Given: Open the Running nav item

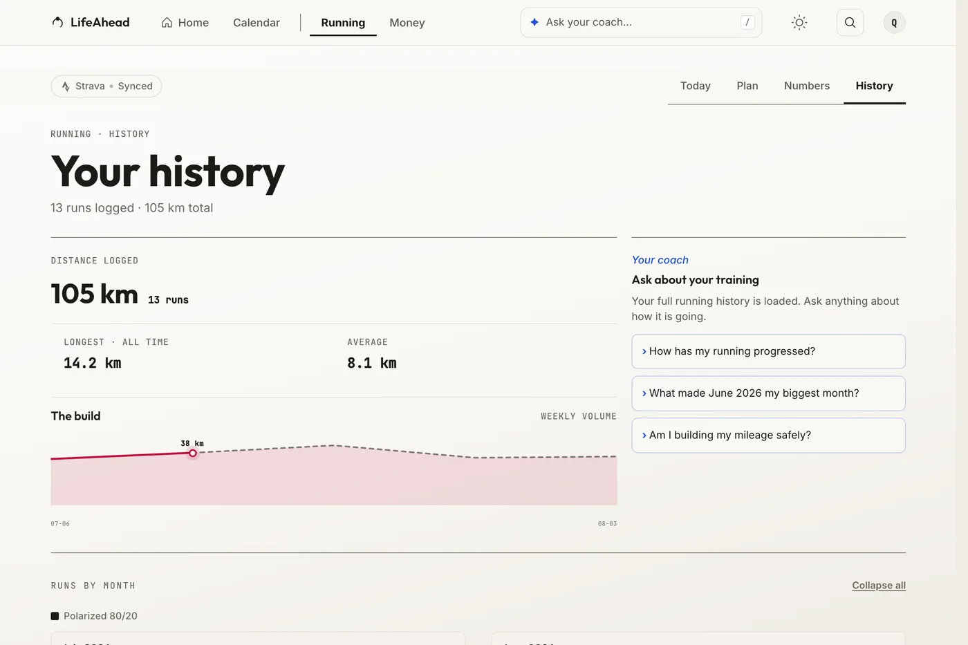Looking at the screenshot, I should click(343, 23).
